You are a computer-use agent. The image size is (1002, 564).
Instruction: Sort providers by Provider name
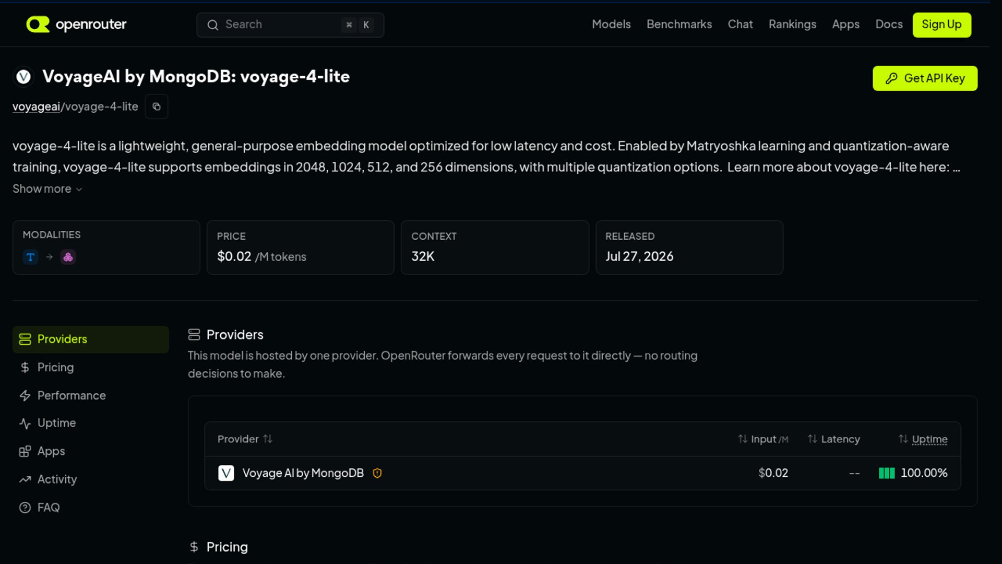(x=245, y=439)
